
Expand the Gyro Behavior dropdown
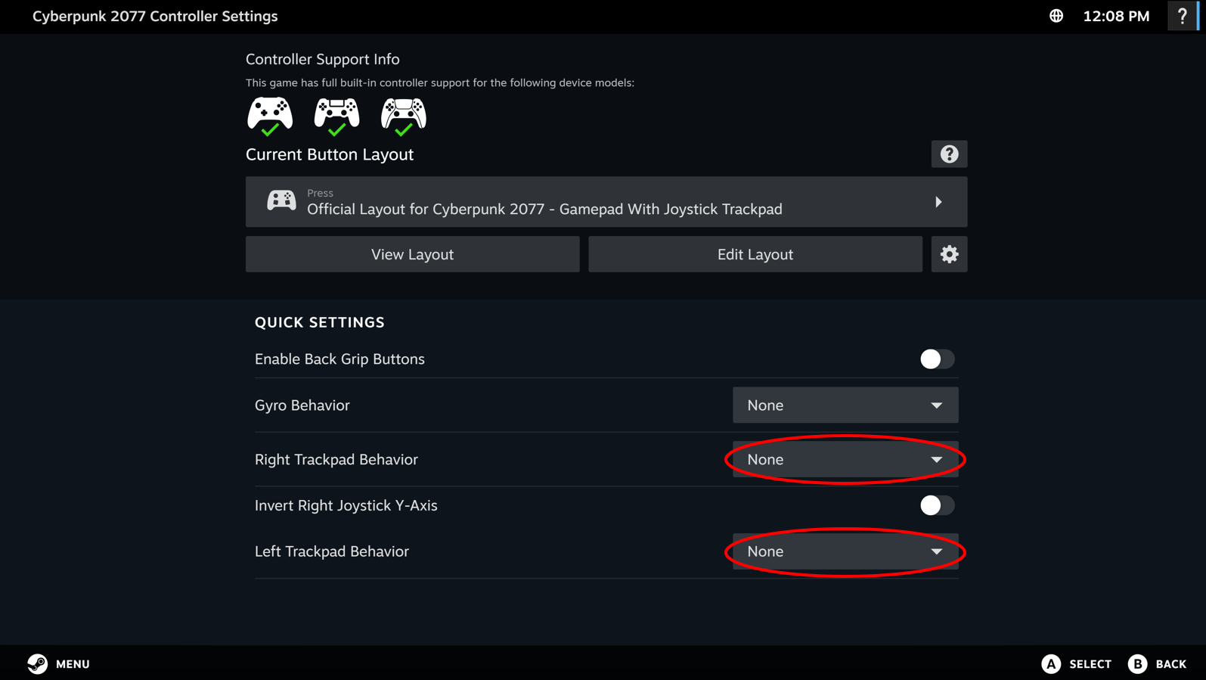(845, 405)
